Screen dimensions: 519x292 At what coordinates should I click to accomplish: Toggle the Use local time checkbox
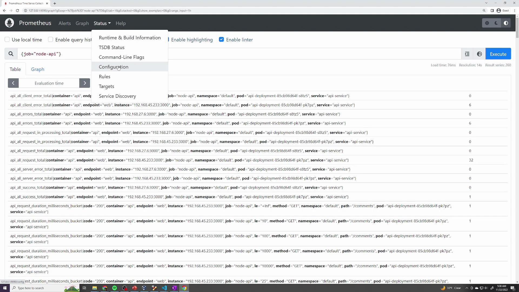[x=7, y=39]
